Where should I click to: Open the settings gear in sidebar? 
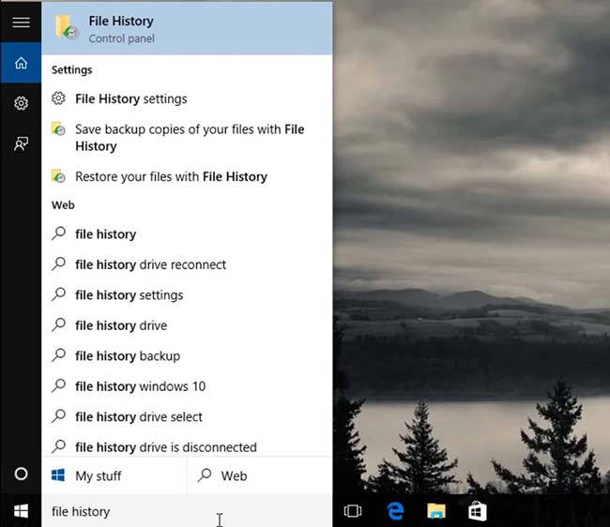[x=21, y=103]
